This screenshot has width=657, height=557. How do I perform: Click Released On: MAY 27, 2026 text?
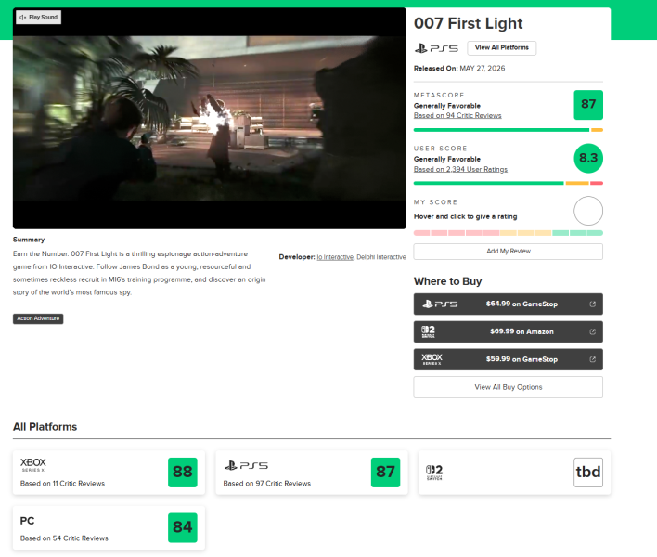pos(459,69)
